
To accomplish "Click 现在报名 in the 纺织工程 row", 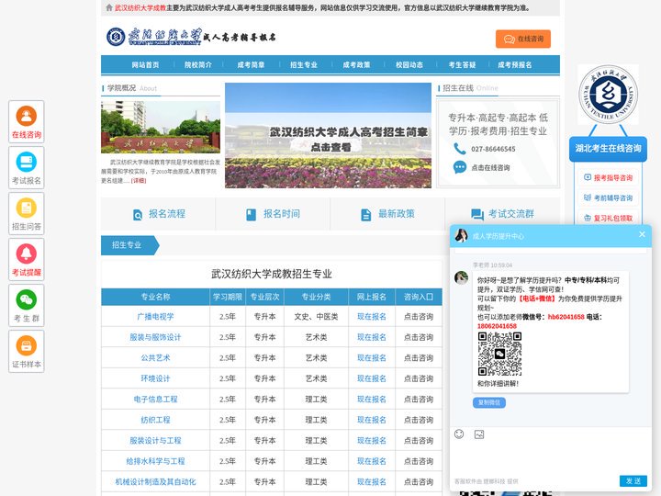I will [x=372, y=420].
